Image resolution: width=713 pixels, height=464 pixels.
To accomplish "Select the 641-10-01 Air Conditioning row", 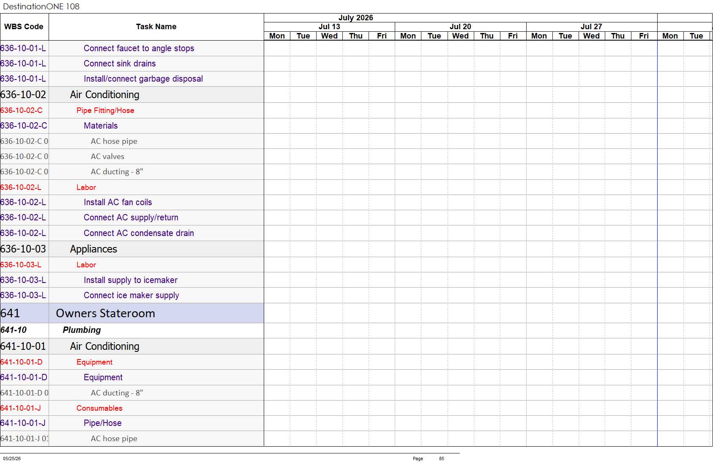I will (132, 346).
